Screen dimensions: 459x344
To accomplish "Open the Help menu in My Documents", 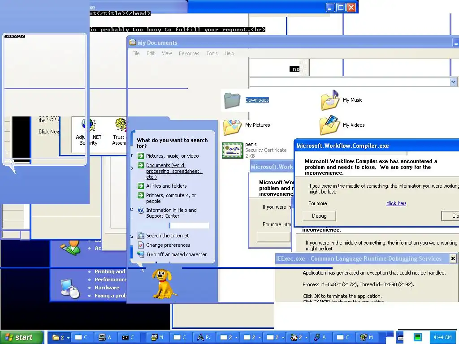I will click(x=229, y=53).
